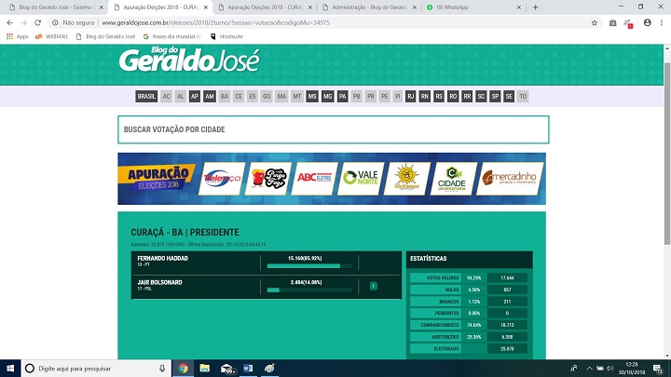Click the Blog do Geraldo José logo

tap(188, 61)
